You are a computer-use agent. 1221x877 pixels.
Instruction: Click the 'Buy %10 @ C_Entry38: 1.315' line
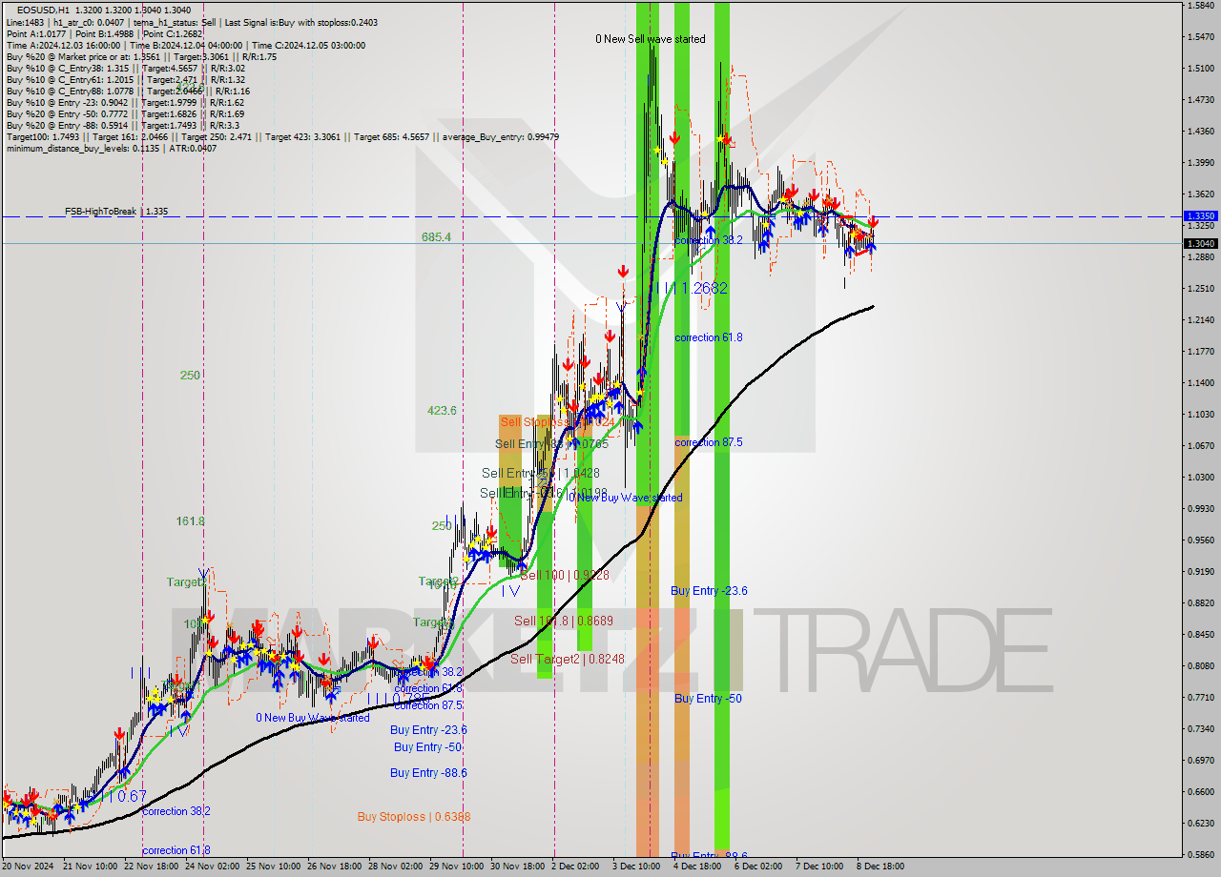125,68
